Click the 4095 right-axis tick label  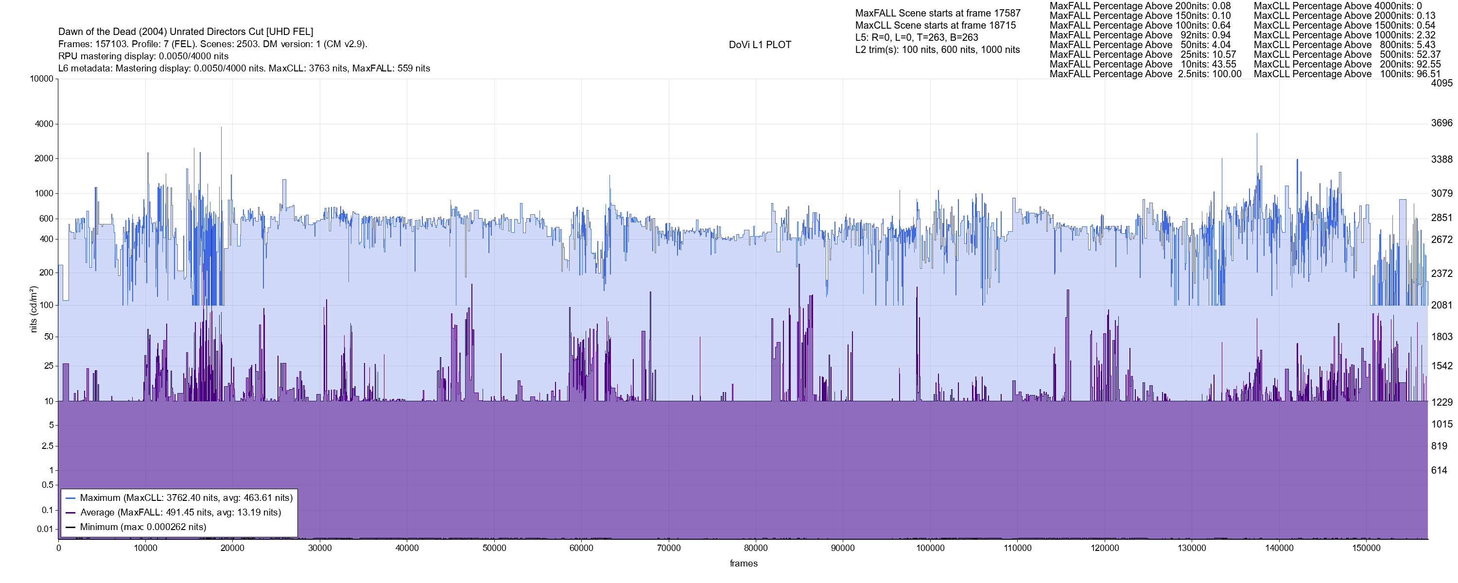[x=1441, y=83]
